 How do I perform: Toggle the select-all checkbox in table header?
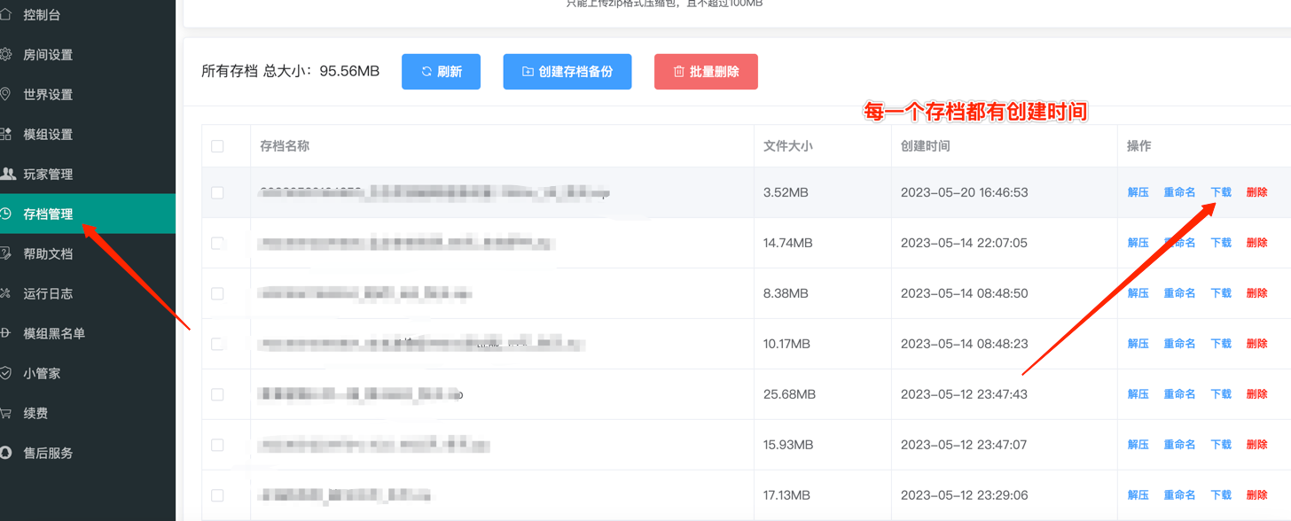tap(217, 146)
